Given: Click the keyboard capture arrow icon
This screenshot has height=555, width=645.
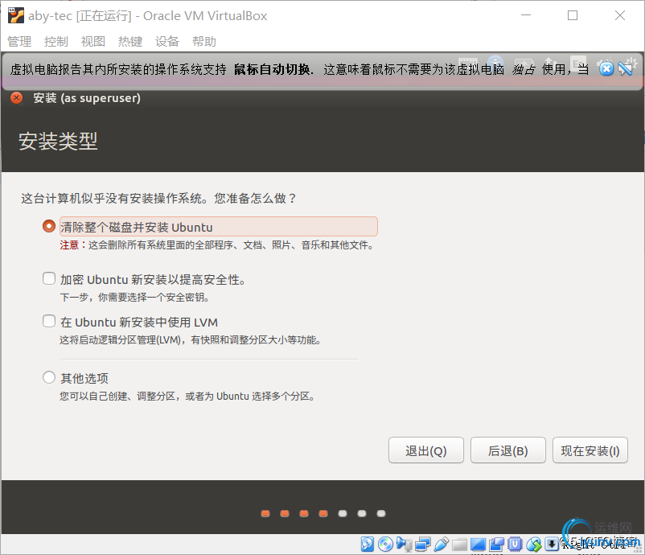Looking at the screenshot, I should point(552,544).
